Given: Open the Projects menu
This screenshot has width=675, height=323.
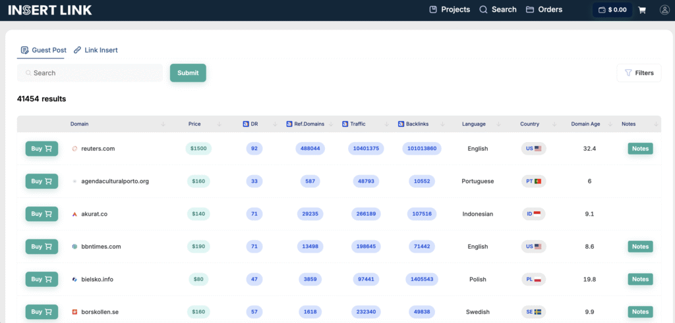Looking at the screenshot, I should pyautogui.click(x=450, y=9).
